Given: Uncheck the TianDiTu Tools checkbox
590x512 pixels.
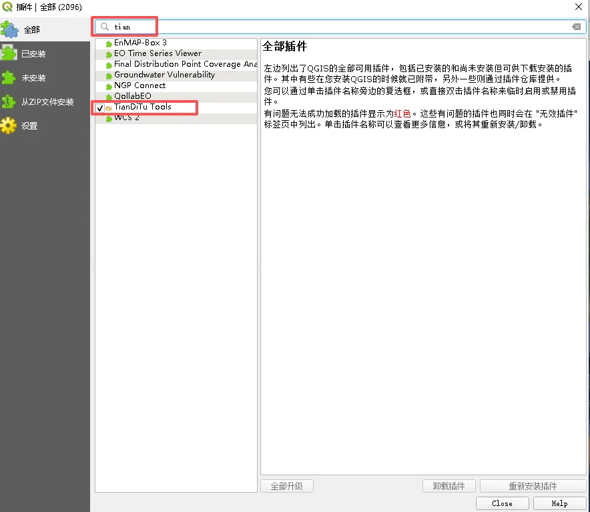Looking at the screenshot, I should point(99,108).
